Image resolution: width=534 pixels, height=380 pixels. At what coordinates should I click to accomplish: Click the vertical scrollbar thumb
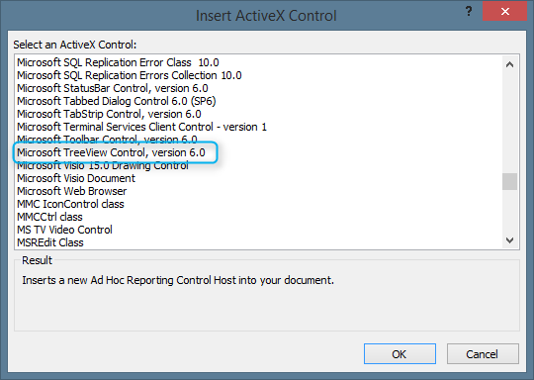[509, 181]
